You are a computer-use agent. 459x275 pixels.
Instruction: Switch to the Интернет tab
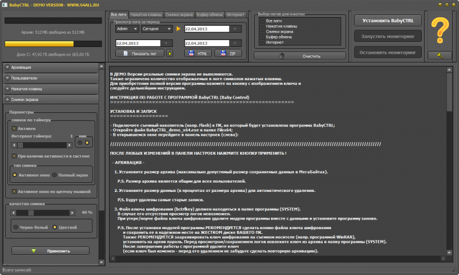coord(235,15)
